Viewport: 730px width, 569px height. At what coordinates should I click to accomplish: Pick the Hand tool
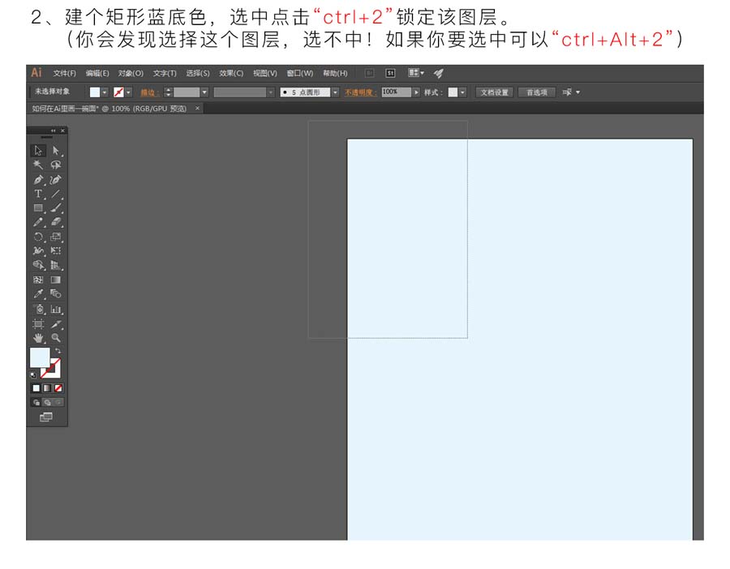click(38, 338)
